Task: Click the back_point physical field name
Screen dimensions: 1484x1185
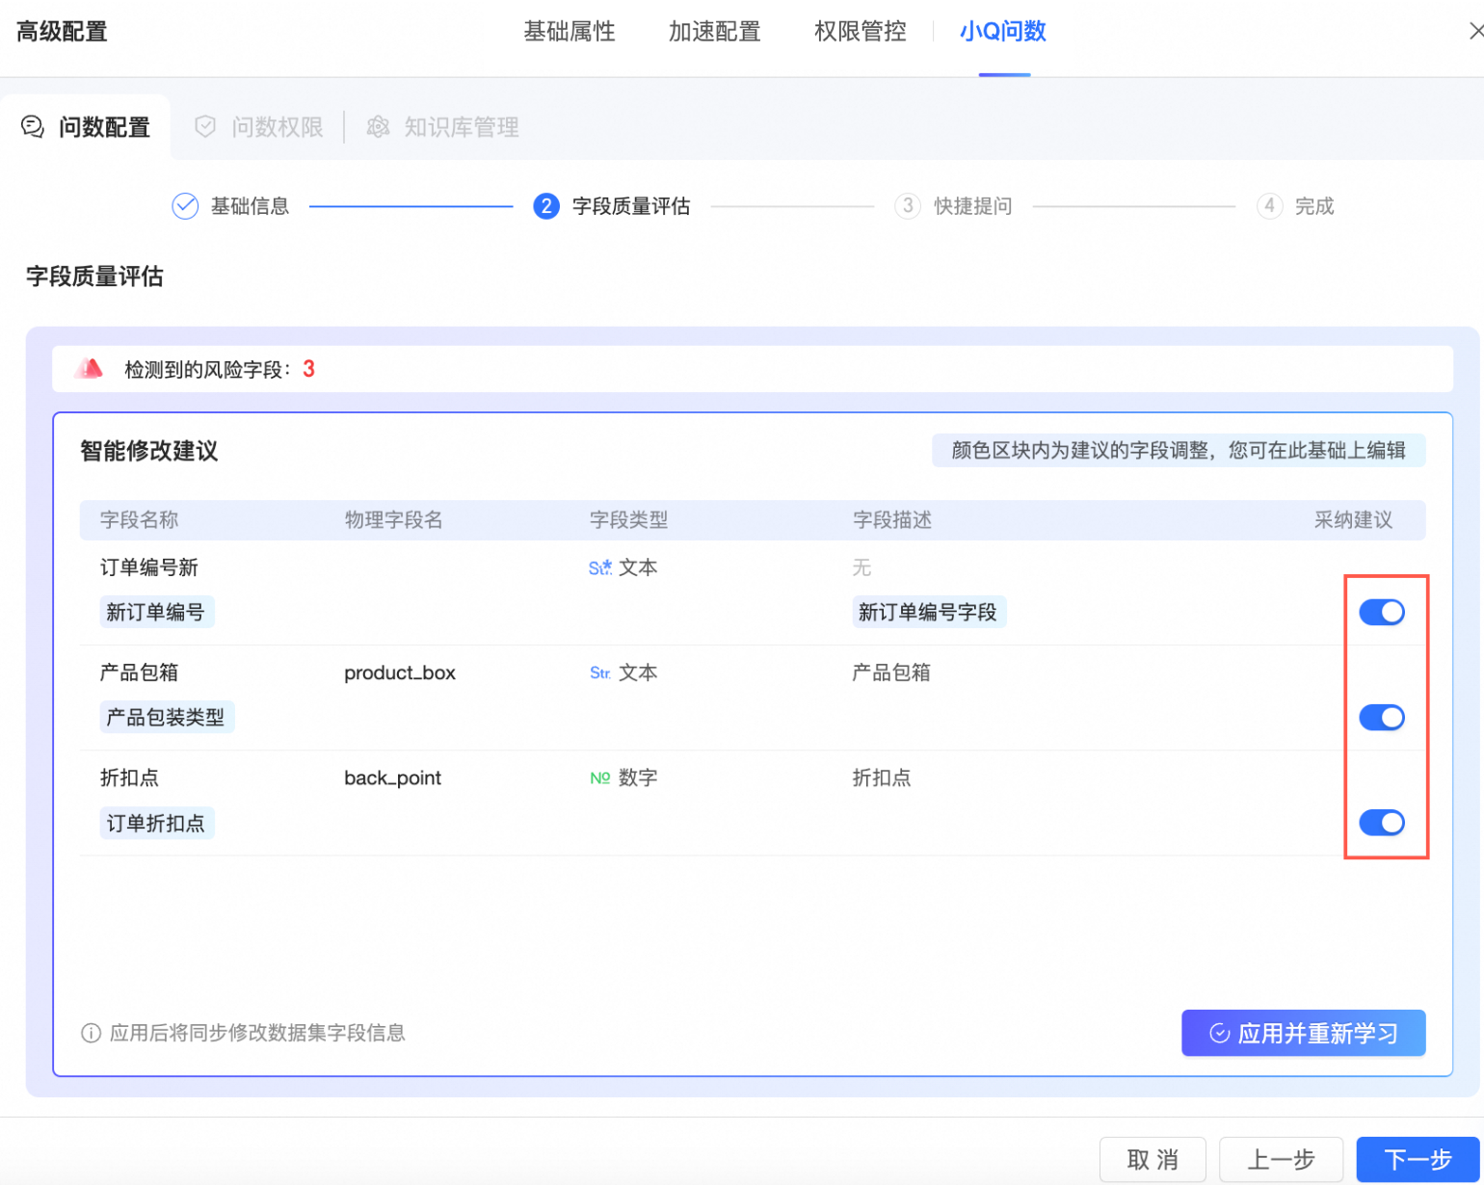Action: tap(392, 778)
